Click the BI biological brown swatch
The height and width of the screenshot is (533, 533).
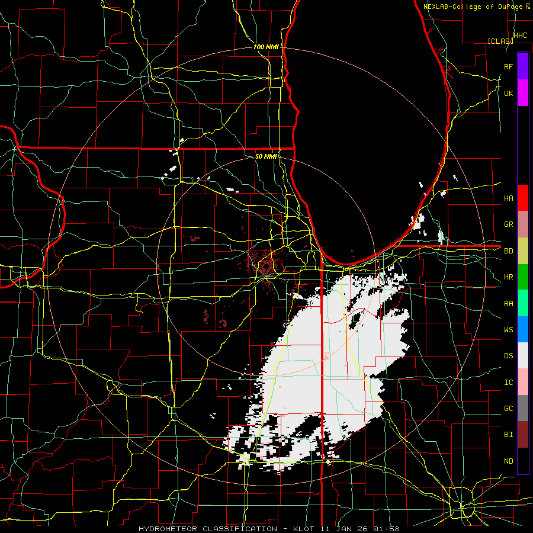click(523, 435)
